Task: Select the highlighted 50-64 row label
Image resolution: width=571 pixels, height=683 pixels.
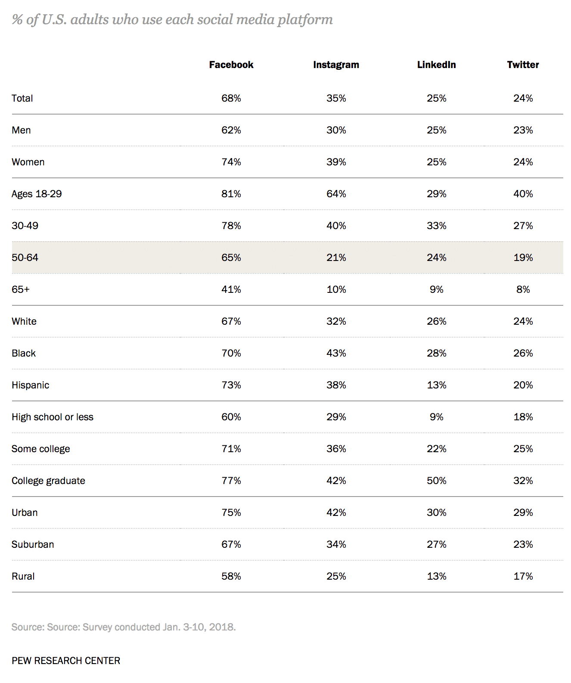Action: point(25,258)
